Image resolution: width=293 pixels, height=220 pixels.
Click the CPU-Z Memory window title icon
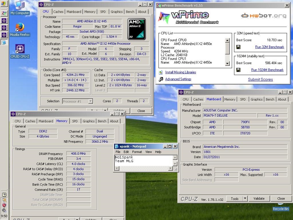[x=13, y=114]
